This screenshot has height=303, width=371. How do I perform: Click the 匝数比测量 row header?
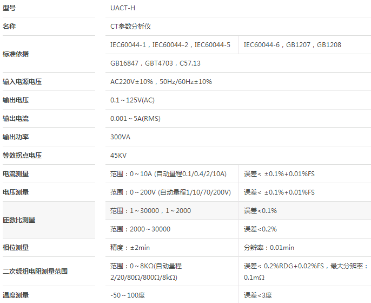click(x=19, y=220)
